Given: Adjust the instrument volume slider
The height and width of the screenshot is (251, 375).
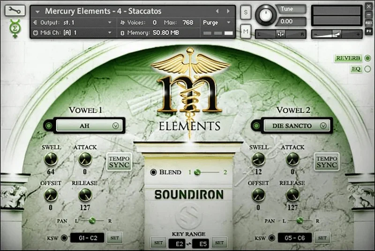Looking at the screenshot, I should click(x=337, y=34).
